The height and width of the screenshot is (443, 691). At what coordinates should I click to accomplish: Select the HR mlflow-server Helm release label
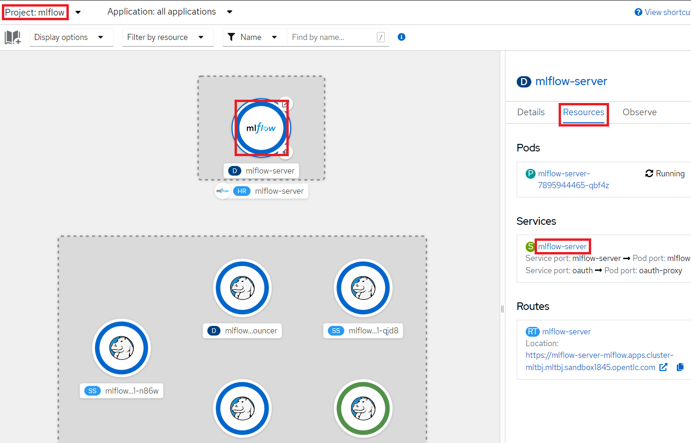click(x=270, y=191)
